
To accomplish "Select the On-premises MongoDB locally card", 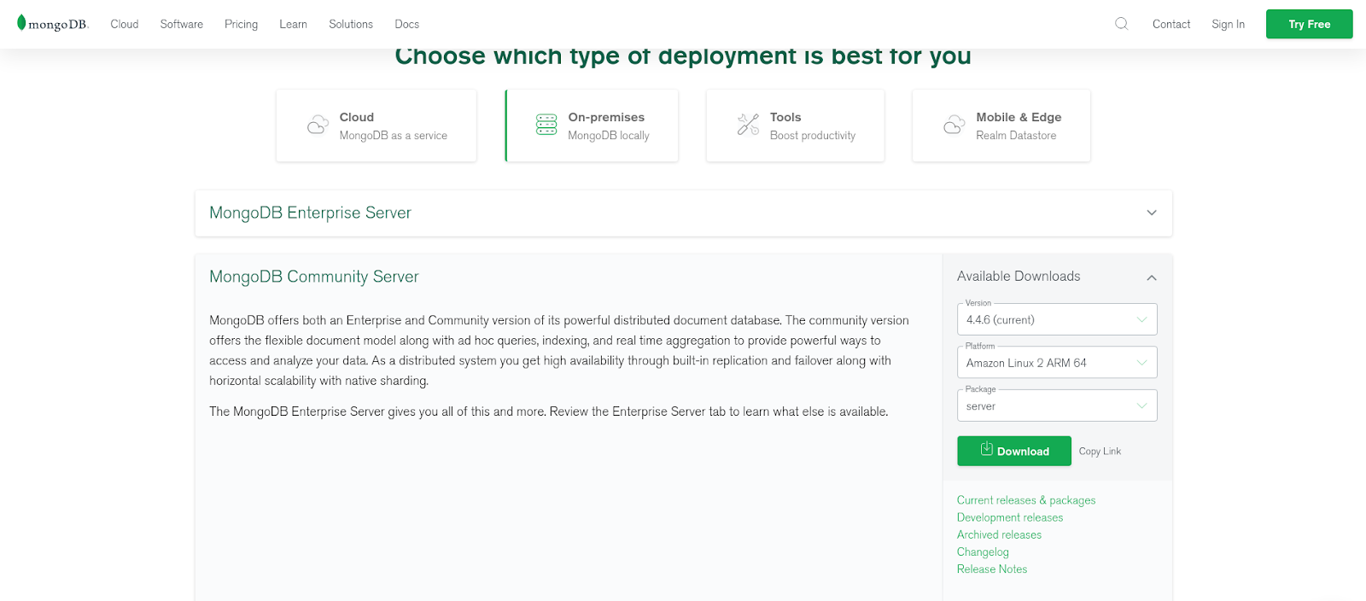I will pos(592,125).
